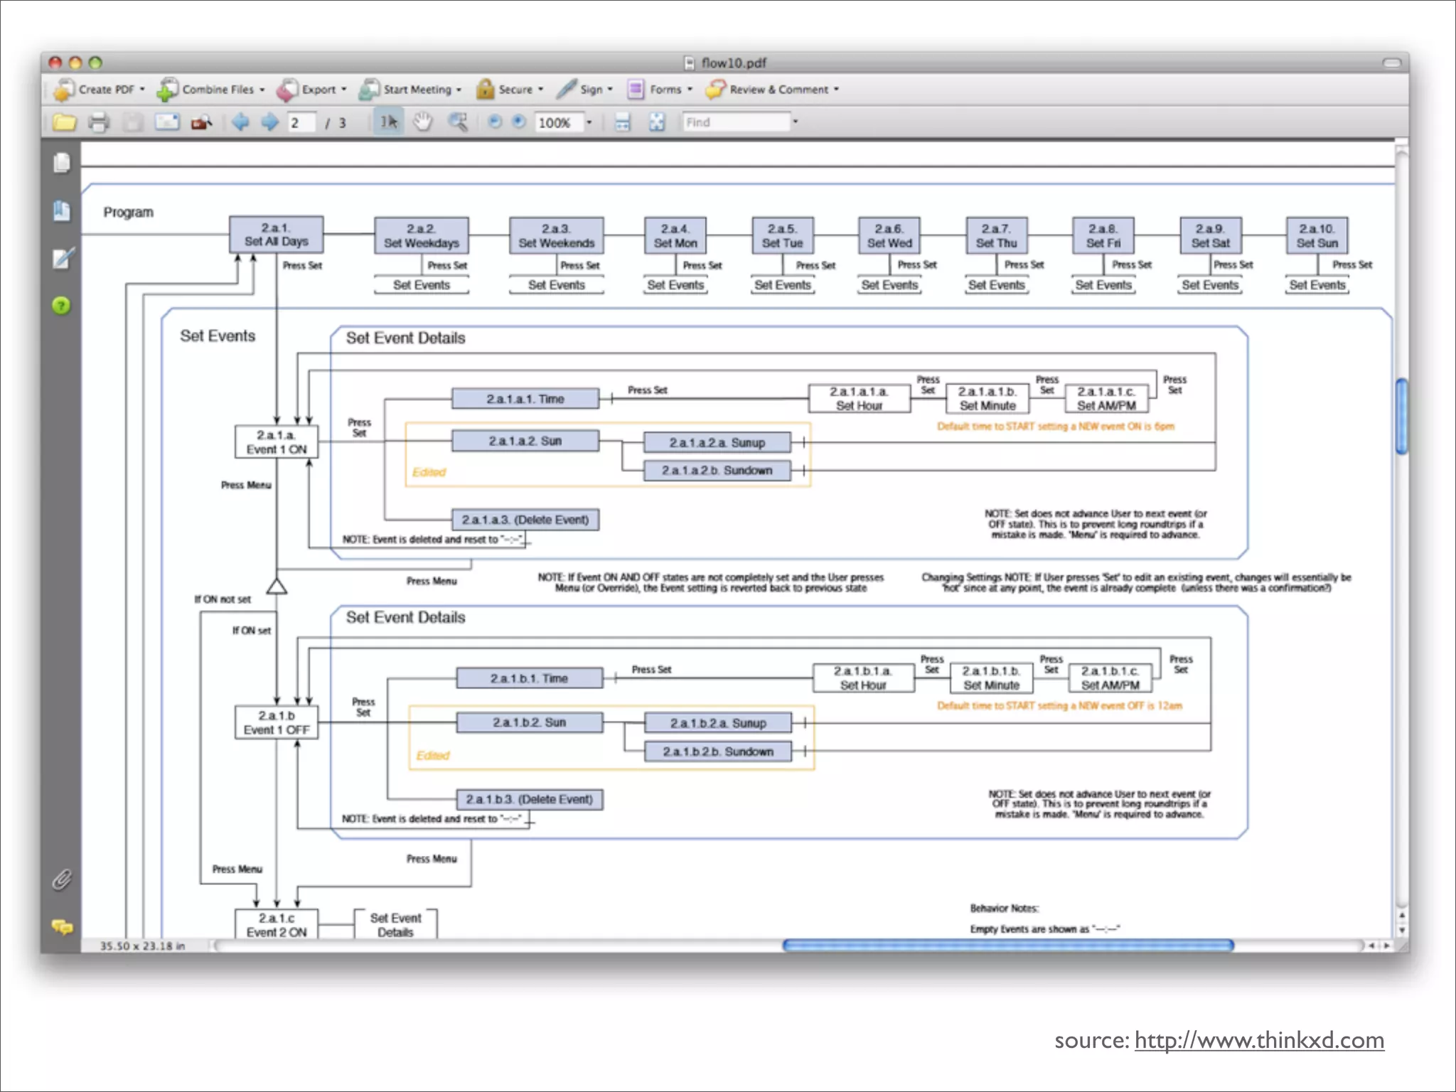Open the Pages panel in the sidebar
This screenshot has width=1456, height=1092.
(62, 164)
